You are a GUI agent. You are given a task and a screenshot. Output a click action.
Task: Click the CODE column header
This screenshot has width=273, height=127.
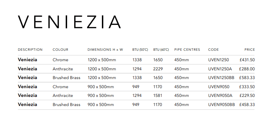click(214, 50)
